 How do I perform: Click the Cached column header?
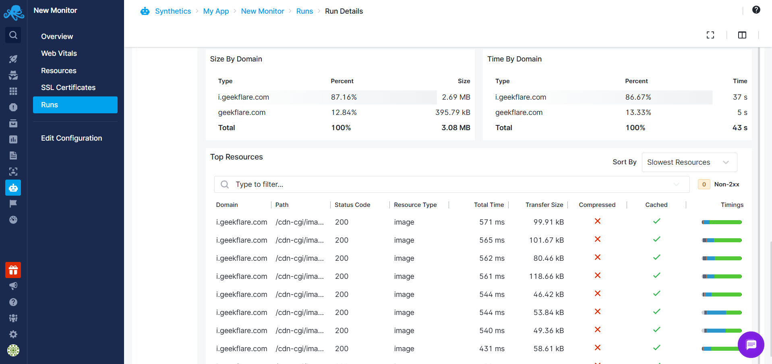pyautogui.click(x=656, y=205)
